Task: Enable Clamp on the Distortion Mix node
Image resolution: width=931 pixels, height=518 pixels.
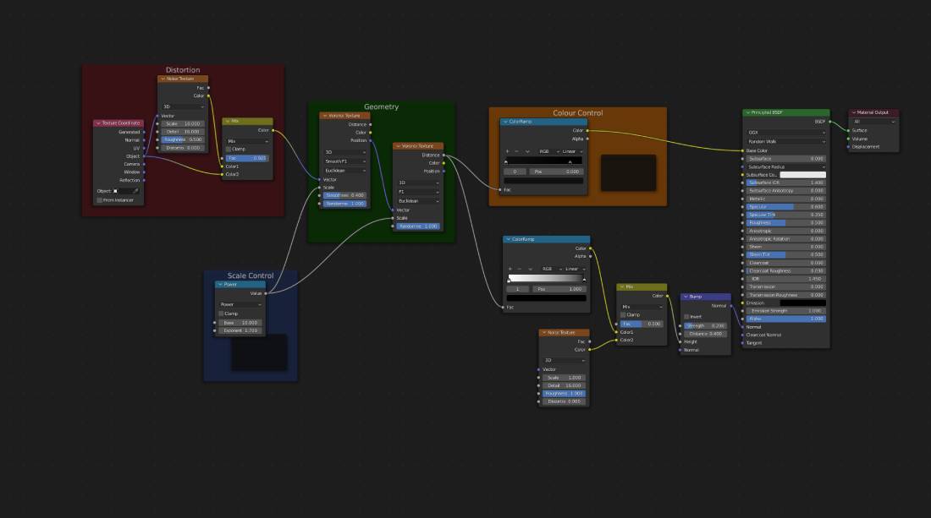Action: 229,150
